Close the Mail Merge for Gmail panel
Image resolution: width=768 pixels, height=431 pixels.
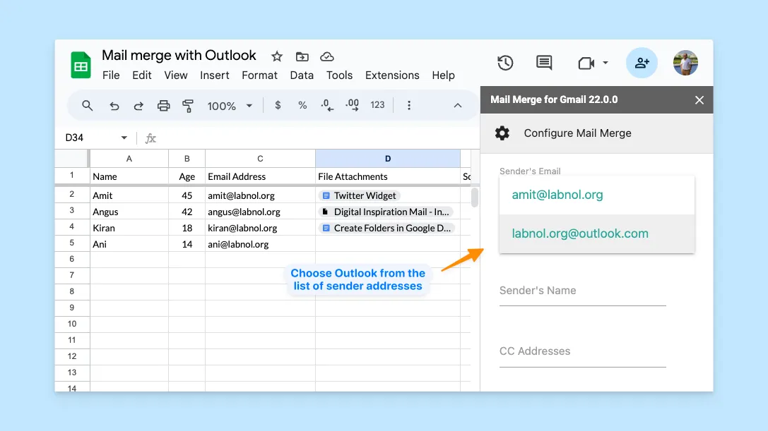pos(699,99)
